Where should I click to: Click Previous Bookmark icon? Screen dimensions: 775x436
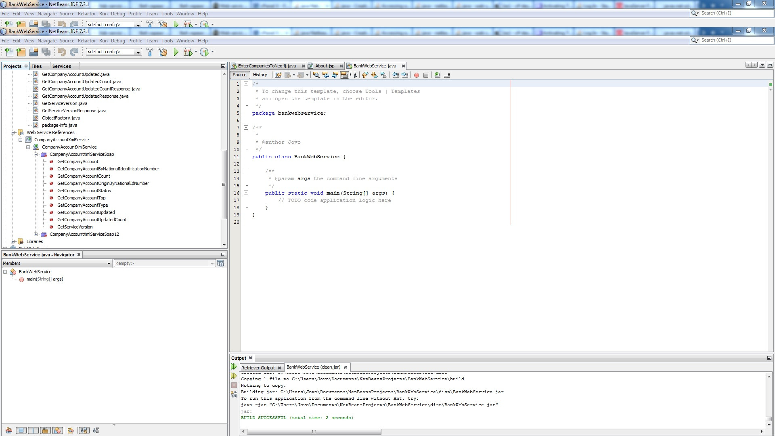(x=365, y=75)
